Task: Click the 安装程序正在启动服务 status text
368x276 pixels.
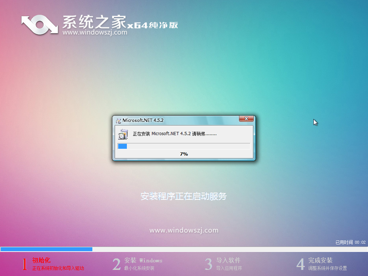Action: pyautogui.click(x=184, y=196)
